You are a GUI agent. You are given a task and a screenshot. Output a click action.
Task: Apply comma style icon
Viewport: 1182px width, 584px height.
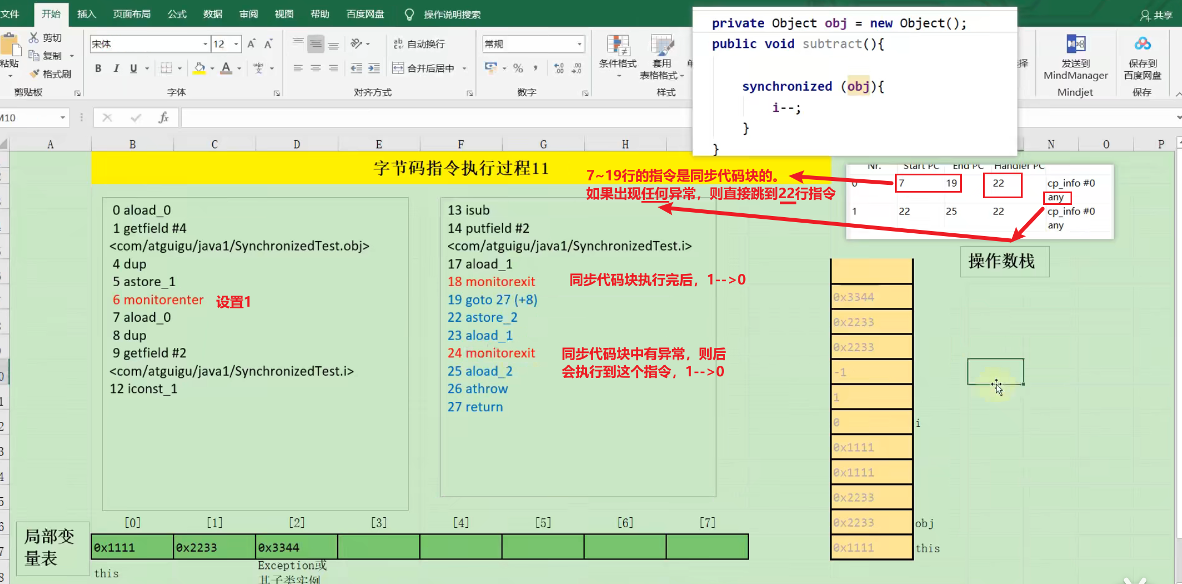[x=535, y=68]
